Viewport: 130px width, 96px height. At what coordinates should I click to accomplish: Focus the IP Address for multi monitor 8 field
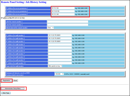[60, 57]
